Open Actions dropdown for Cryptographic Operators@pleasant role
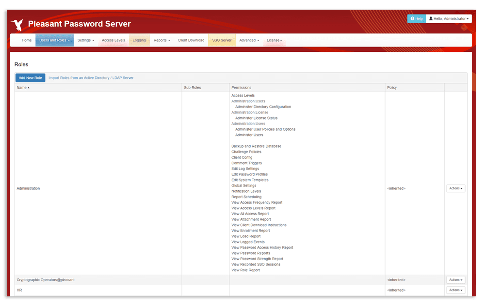The image size is (485, 307). click(455, 280)
